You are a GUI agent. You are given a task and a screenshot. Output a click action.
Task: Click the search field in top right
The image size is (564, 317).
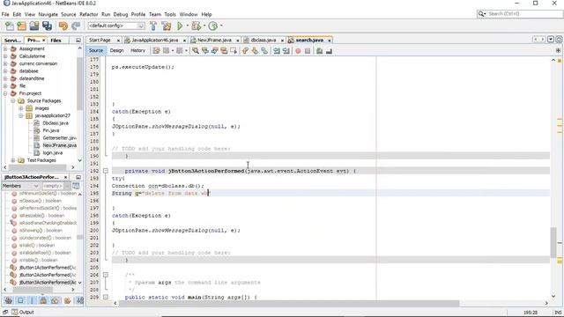523,14
